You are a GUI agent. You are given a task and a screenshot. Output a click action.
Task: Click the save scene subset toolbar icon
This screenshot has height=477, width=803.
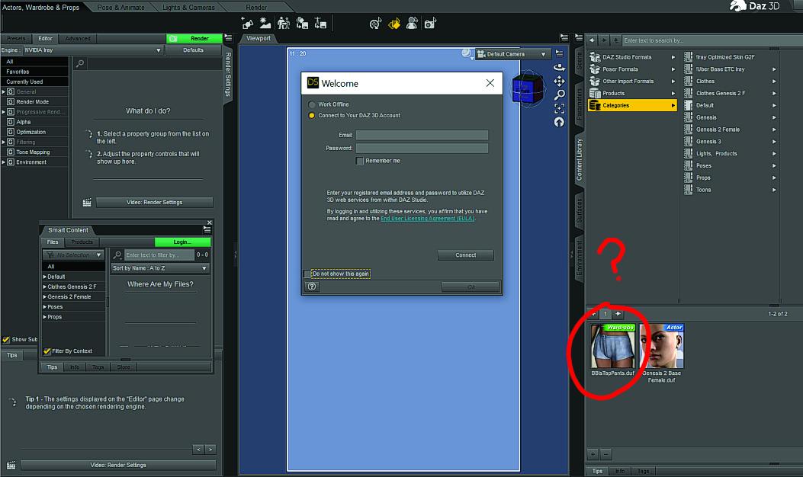pos(320,23)
